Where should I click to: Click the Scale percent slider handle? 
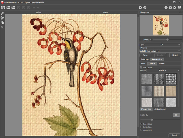tap(152, 119)
